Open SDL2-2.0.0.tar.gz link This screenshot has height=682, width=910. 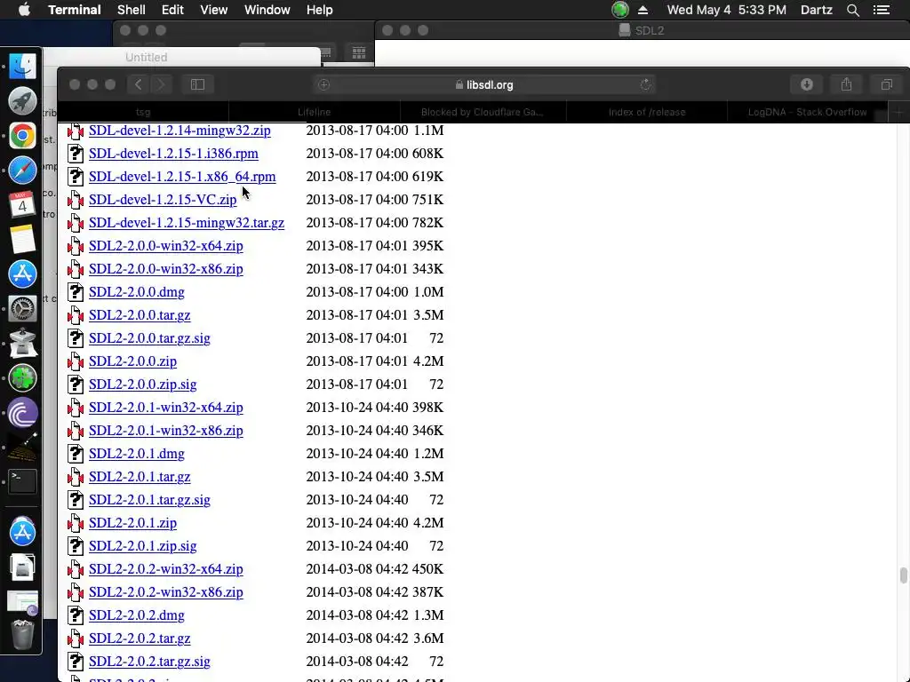(x=140, y=315)
